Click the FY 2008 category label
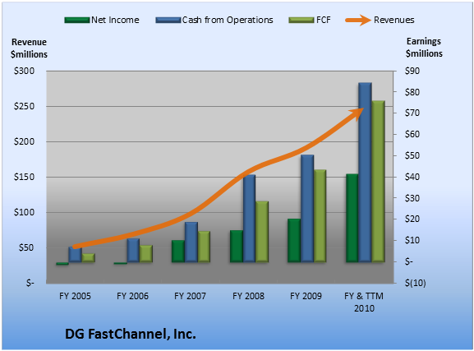This screenshot has width=474, height=351. coord(248,296)
